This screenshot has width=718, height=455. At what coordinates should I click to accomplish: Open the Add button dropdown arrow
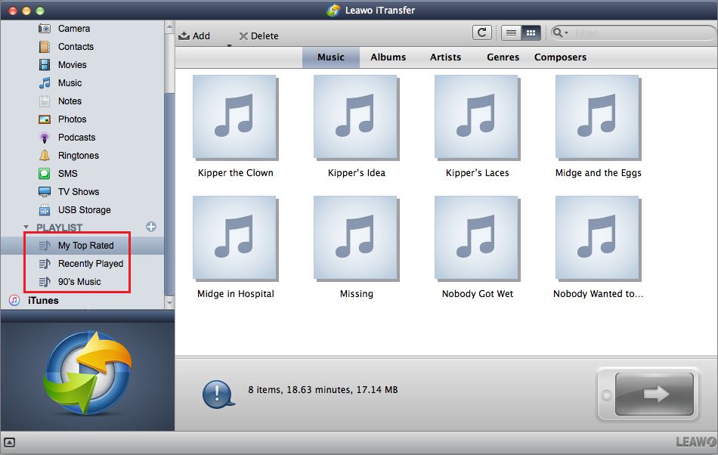(x=228, y=46)
